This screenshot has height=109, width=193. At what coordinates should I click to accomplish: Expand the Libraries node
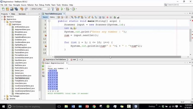pyautogui.click(x=5, y=99)
